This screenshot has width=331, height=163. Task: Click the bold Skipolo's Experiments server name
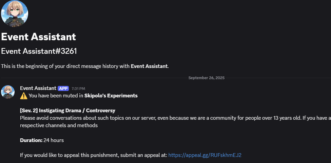pyautogui.click(x=111, y=96)
